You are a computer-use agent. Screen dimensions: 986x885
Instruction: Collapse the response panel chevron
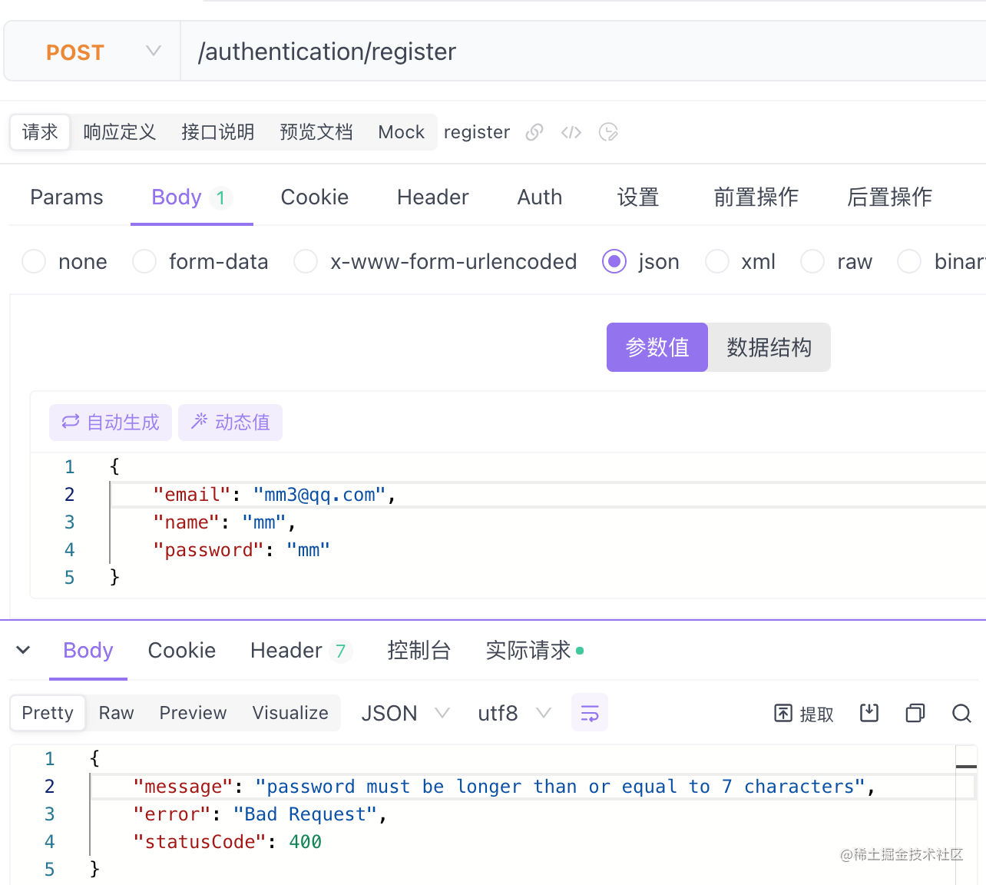(23, 650)
